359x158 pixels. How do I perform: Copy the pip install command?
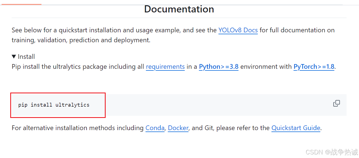(x=336, y=104)
